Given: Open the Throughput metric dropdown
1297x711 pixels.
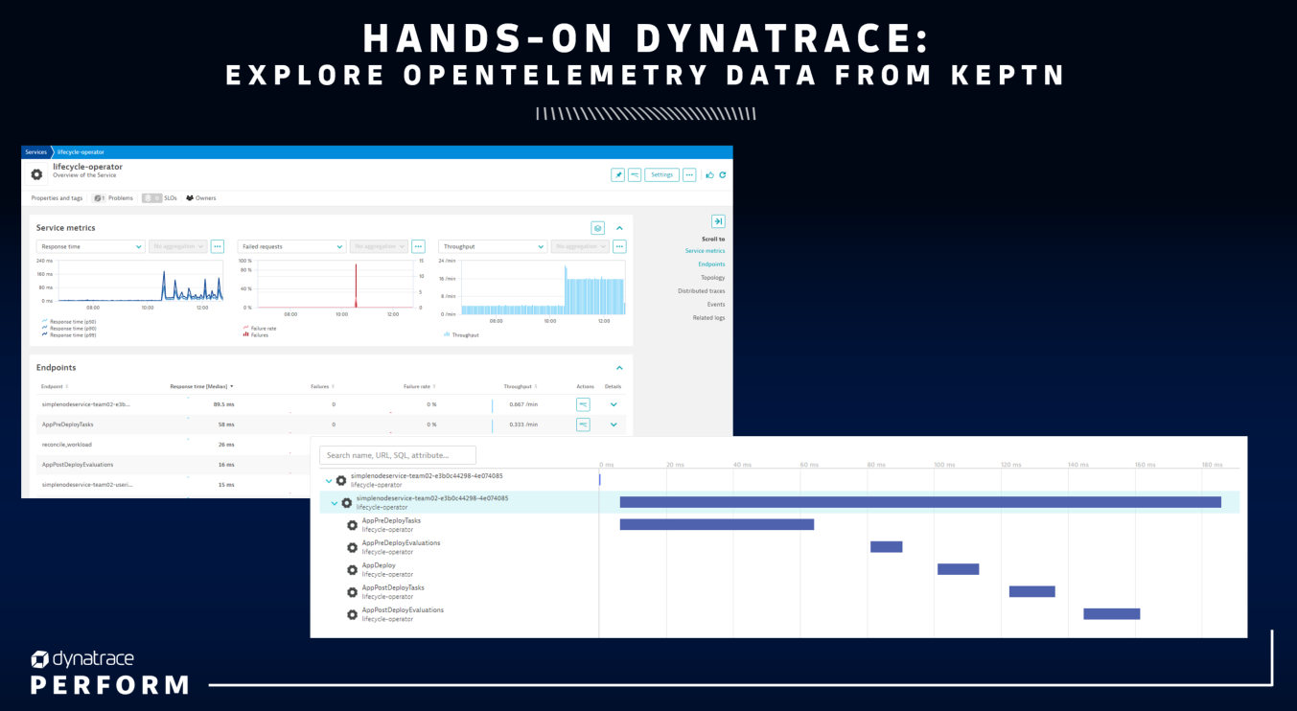Looking at the screenshot, I should pos(493,246).
